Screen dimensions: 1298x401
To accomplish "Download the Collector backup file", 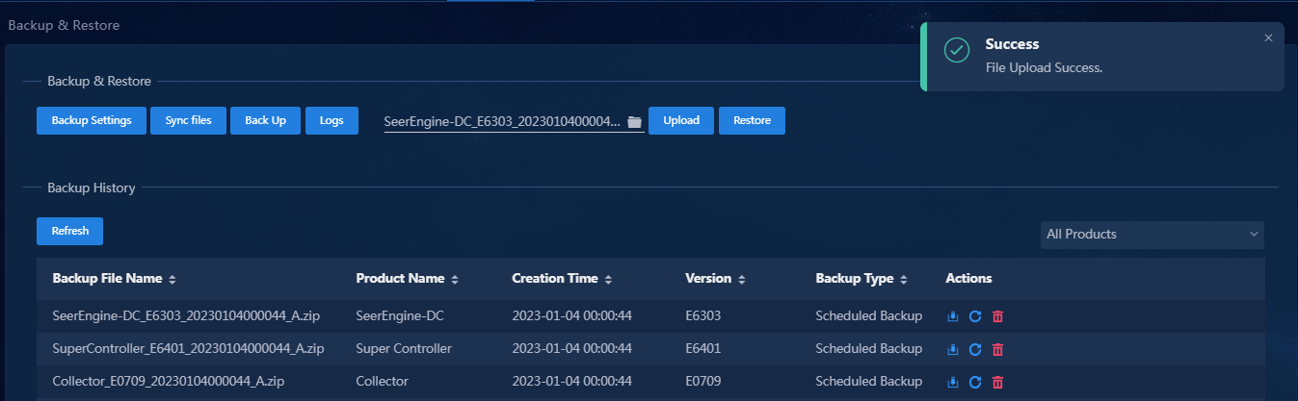I will tap(953, 382).
